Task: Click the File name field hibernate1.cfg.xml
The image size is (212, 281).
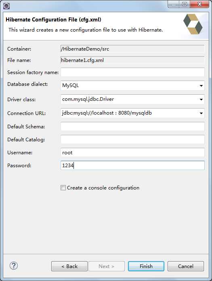Action: [x=132, y=60]
